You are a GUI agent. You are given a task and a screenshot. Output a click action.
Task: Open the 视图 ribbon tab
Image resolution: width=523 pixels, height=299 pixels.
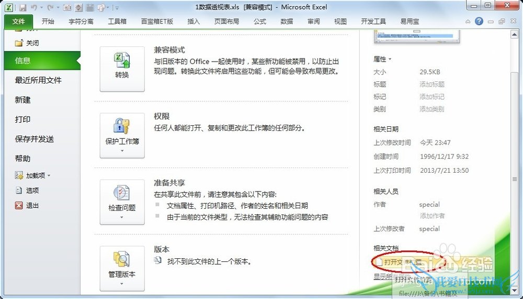[340, 21]
